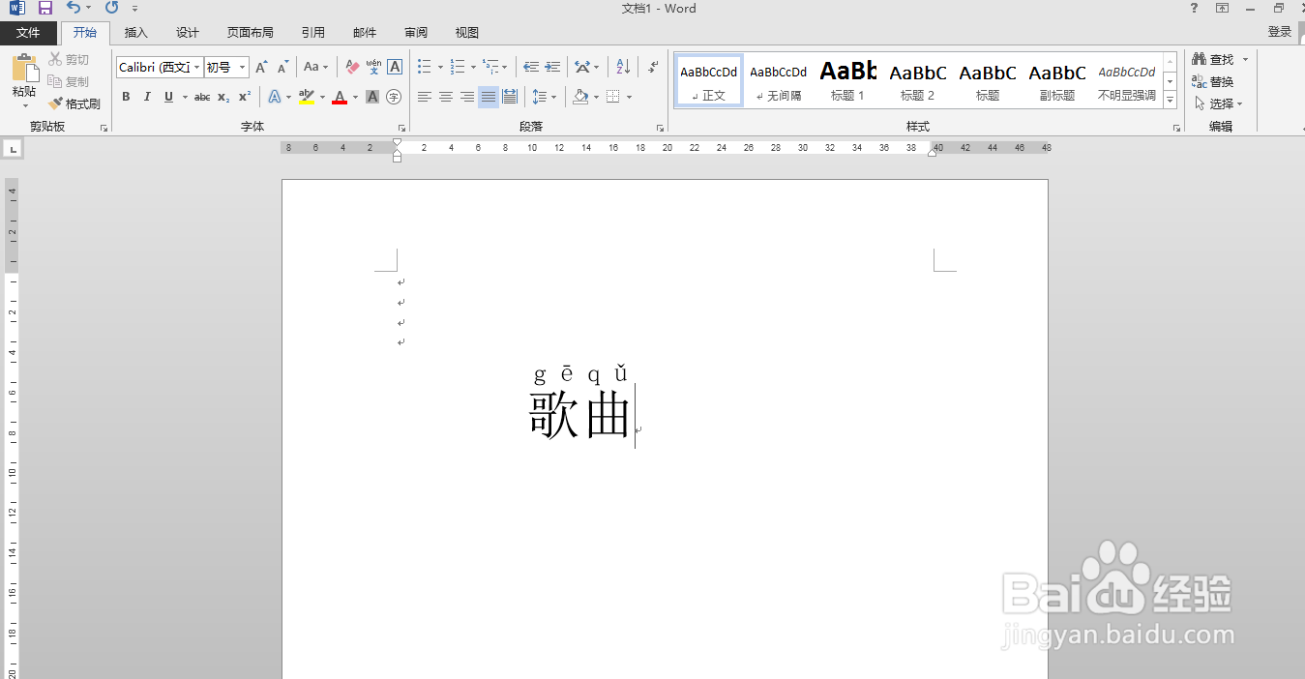The image size is (1305, 679).
Task: Switch to the Review (审阅) tab
Action: [416, 33]
